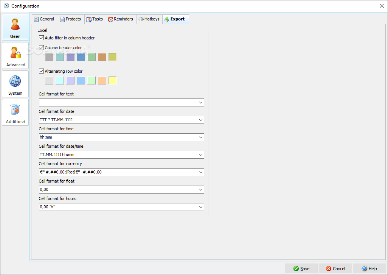Open the System settings category

coord(16,84)
